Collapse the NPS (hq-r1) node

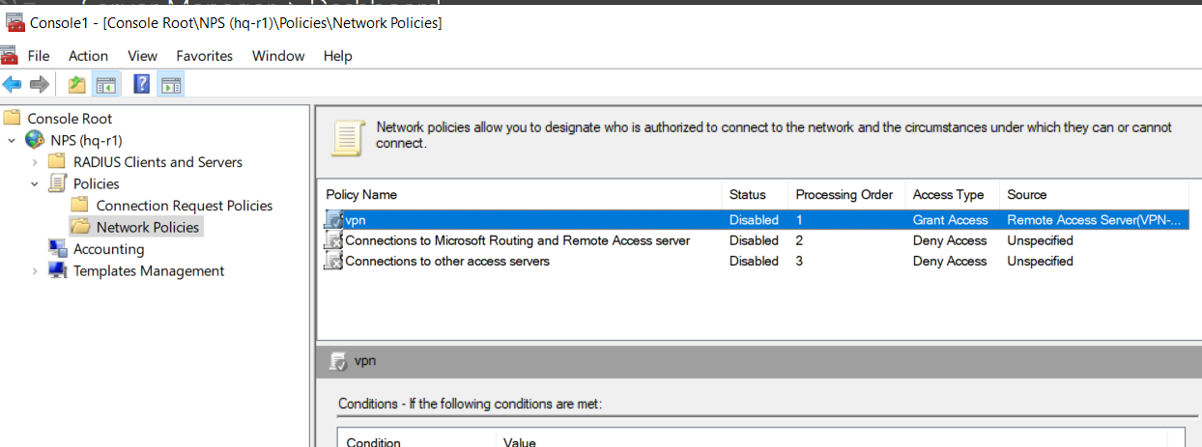point(12,140)
